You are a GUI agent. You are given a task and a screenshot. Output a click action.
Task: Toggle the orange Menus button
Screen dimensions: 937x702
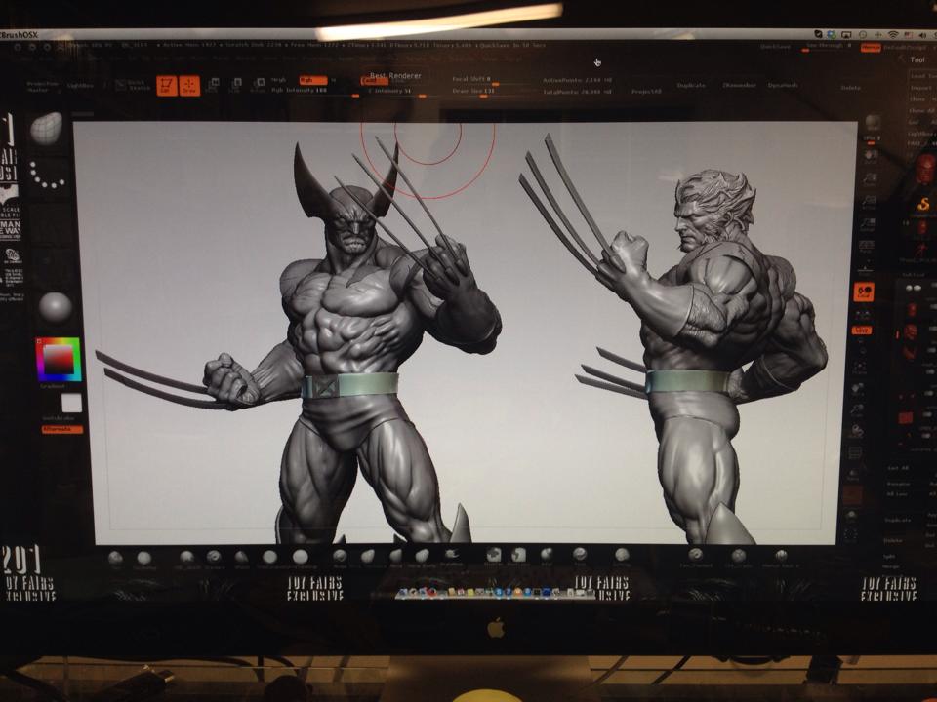click(871, 48)
